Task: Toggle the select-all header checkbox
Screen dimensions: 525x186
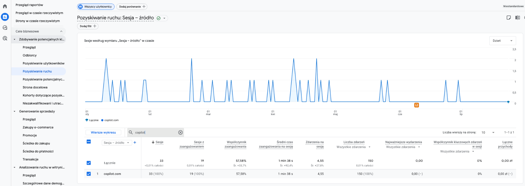Action: pyautogui.click(x=89, y=142)
